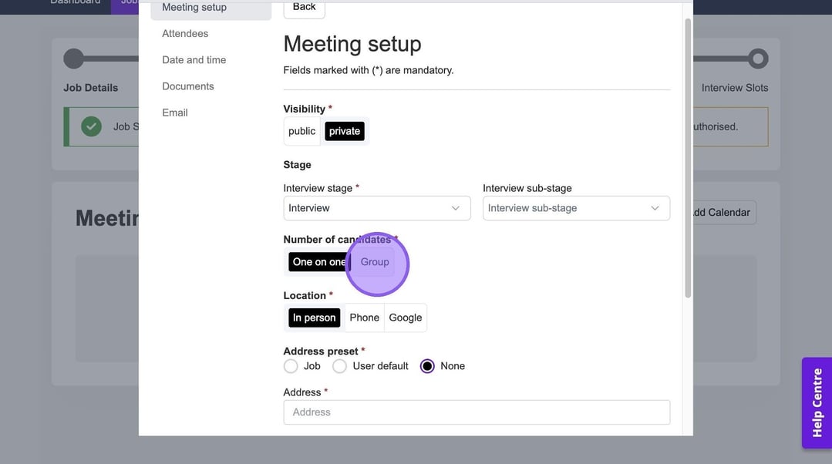The height and width of the screenshot is (464, 832).
Task: Set visibility to public
Action: [x=301, y=131]
